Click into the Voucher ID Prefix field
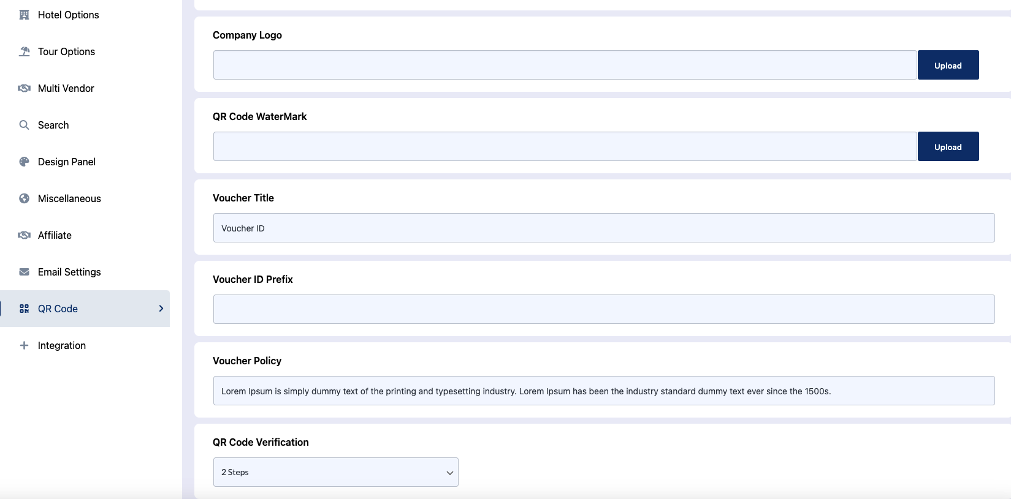 [603, 309]
